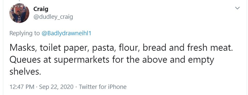Open the display name Craig
The image size is (248, 95).
tap(41, 9)
